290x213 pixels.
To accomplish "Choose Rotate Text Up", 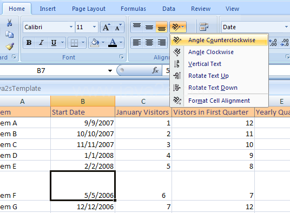I will pyautogui.click(x=219, y=76).
